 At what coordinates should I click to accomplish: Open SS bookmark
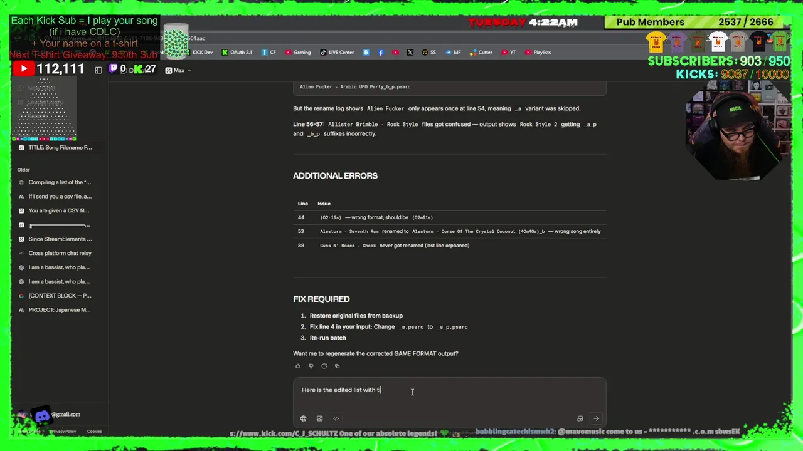click(429, 53)
